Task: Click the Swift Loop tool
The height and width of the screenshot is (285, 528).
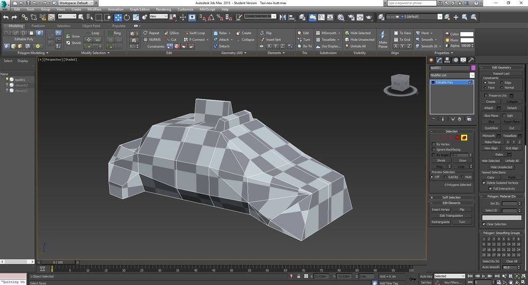Action: pyautogui.click(x=194, y=33)
